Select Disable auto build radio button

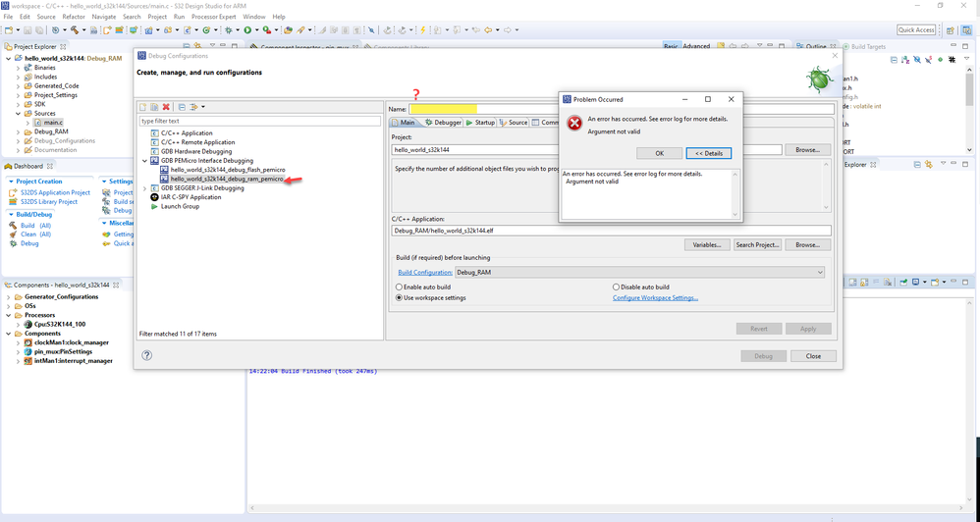pos(617,287)
